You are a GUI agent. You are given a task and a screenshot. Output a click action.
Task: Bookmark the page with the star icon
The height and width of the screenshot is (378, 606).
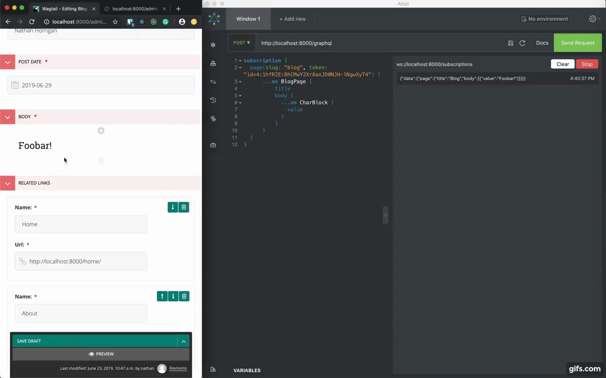point(115,22)
